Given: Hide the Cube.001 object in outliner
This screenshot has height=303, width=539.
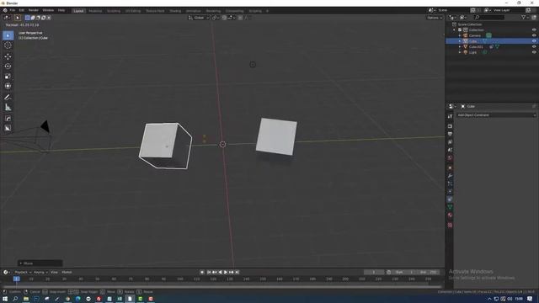Looking at the screenshot, I should (534, 46).
